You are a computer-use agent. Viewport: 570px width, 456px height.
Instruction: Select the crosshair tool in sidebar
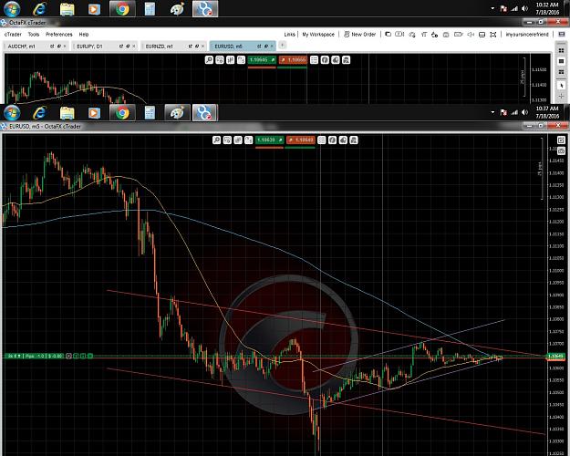point(561,96)
